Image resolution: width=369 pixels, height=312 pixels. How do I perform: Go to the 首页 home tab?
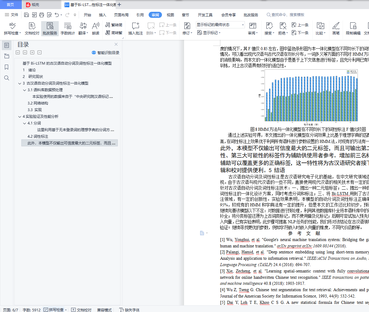tap(10, 5)
